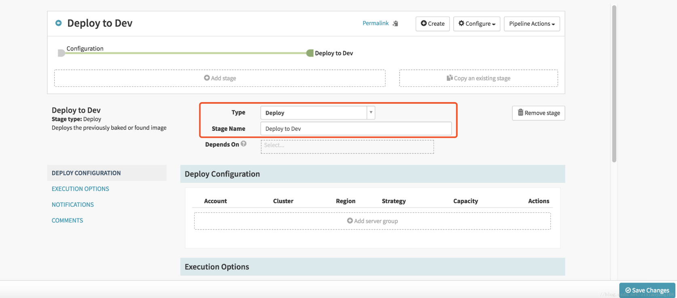Open the stage Type dropdown

(x=317, y=113)
